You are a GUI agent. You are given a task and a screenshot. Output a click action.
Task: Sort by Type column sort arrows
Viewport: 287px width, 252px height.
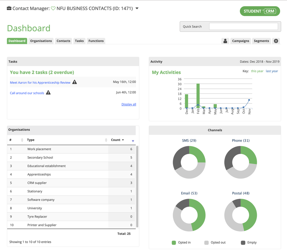[x=106, y=140]
